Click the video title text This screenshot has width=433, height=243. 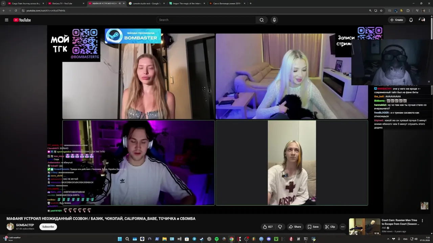coord(101,219)
